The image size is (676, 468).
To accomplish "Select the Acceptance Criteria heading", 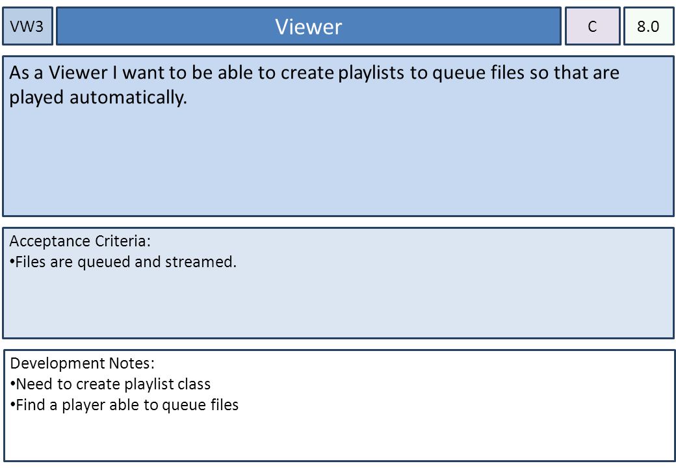I will click(80, 241).
